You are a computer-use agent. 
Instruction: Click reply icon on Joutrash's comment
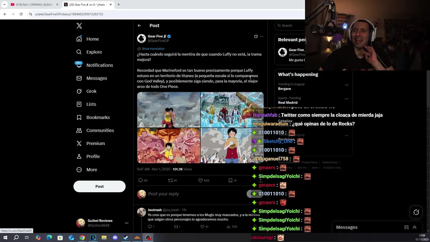150,227
